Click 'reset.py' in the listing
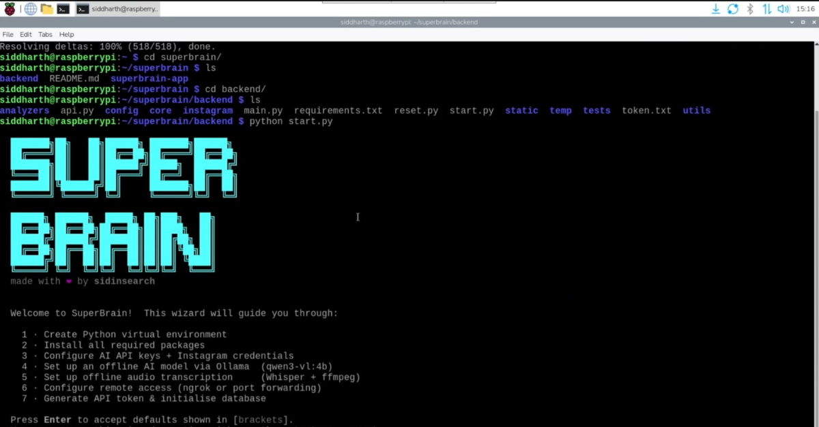Image resolution: width=819 pixels, height=427 pixels. tap(416, 110)
